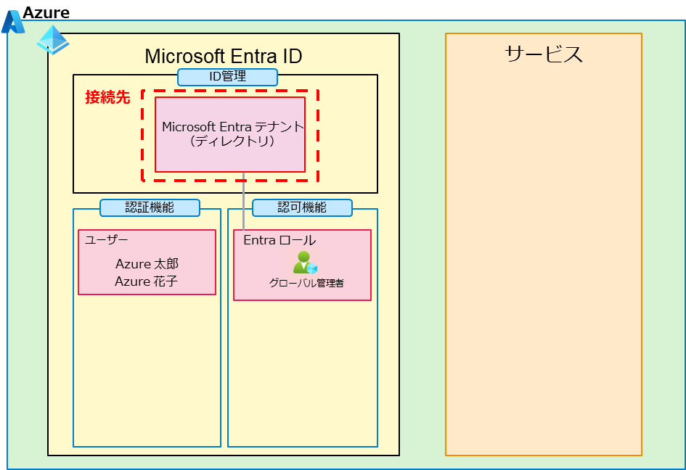Viewport: 686px width, 470px height.
Task: Click the Microsoft Entra テナント box
Action: 230,135
